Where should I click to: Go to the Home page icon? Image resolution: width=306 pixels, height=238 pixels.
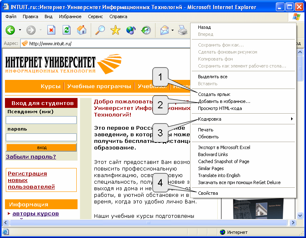point(82,30)
